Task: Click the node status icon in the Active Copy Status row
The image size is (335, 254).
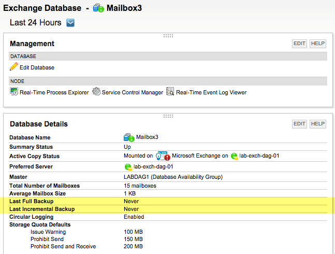Action: coord(235,157)
